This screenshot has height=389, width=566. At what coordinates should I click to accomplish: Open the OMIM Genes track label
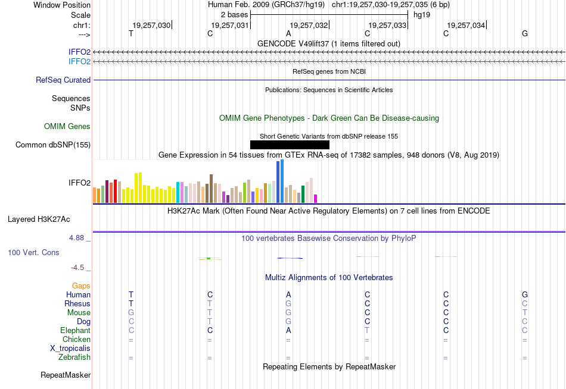(67, 127)
